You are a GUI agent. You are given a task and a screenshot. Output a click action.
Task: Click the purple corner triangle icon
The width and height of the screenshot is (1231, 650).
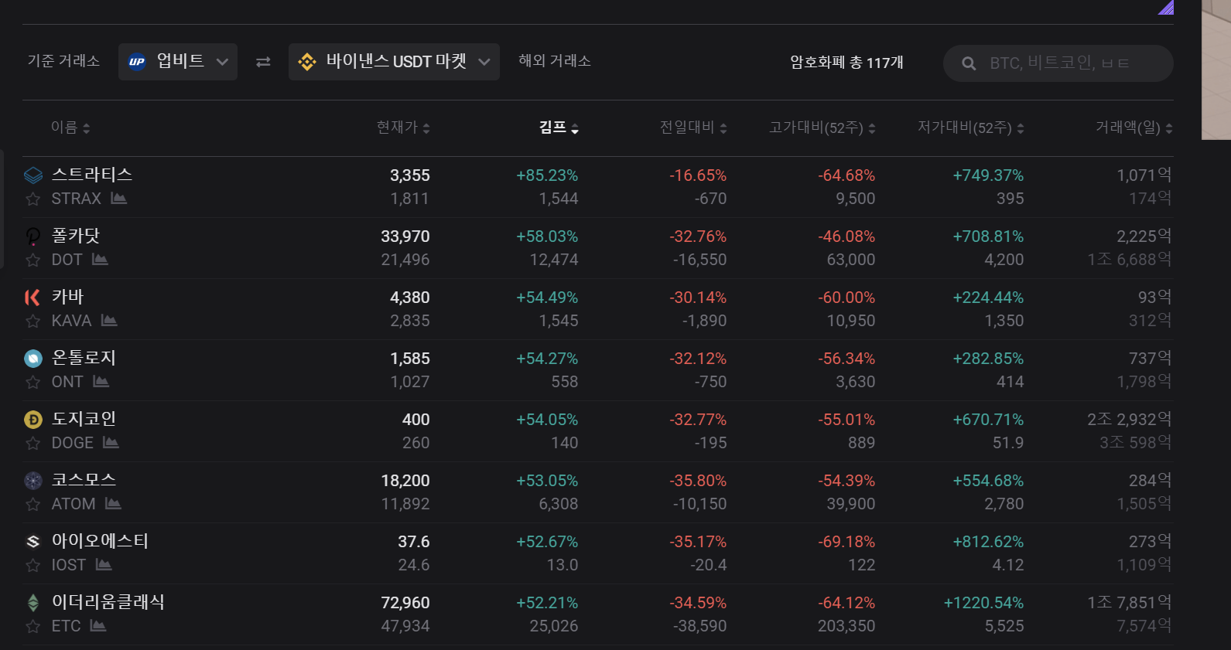1166,8
